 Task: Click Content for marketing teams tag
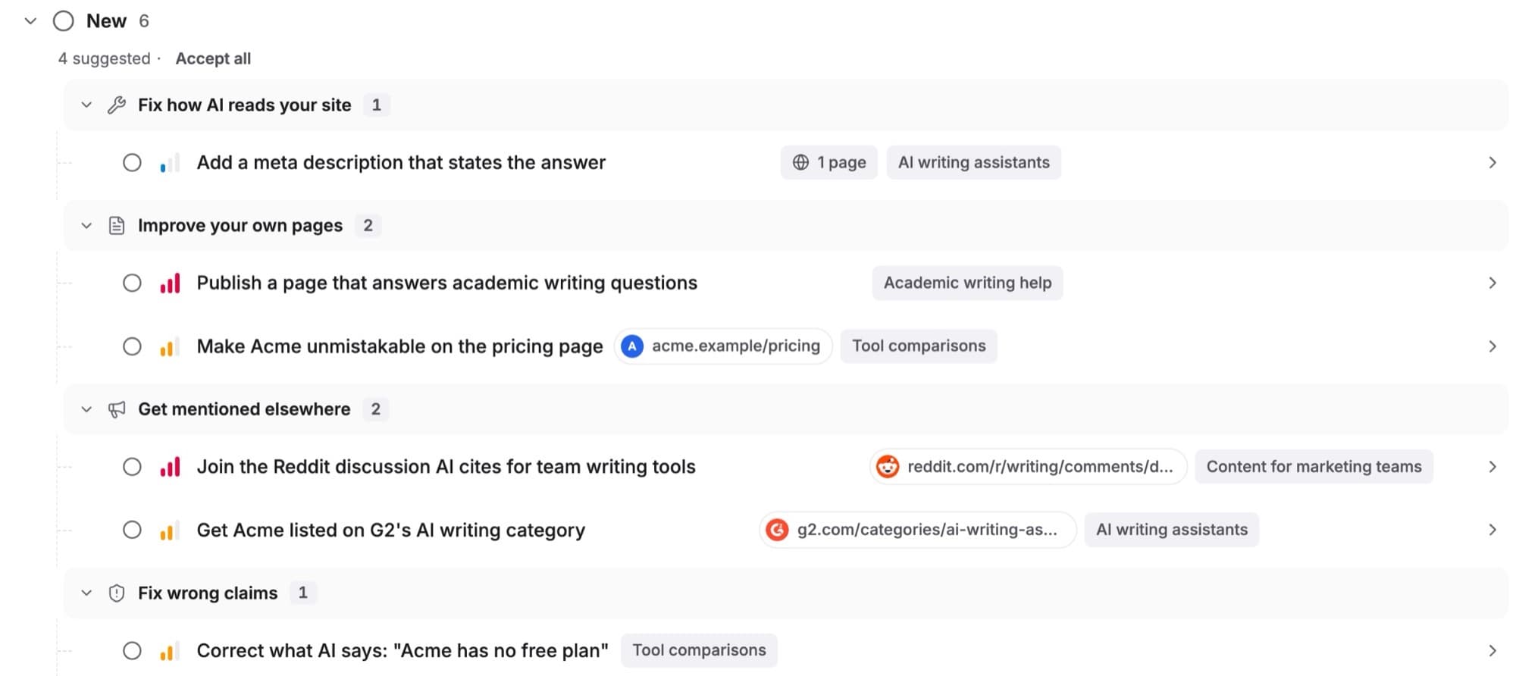tap(1314, 467)
